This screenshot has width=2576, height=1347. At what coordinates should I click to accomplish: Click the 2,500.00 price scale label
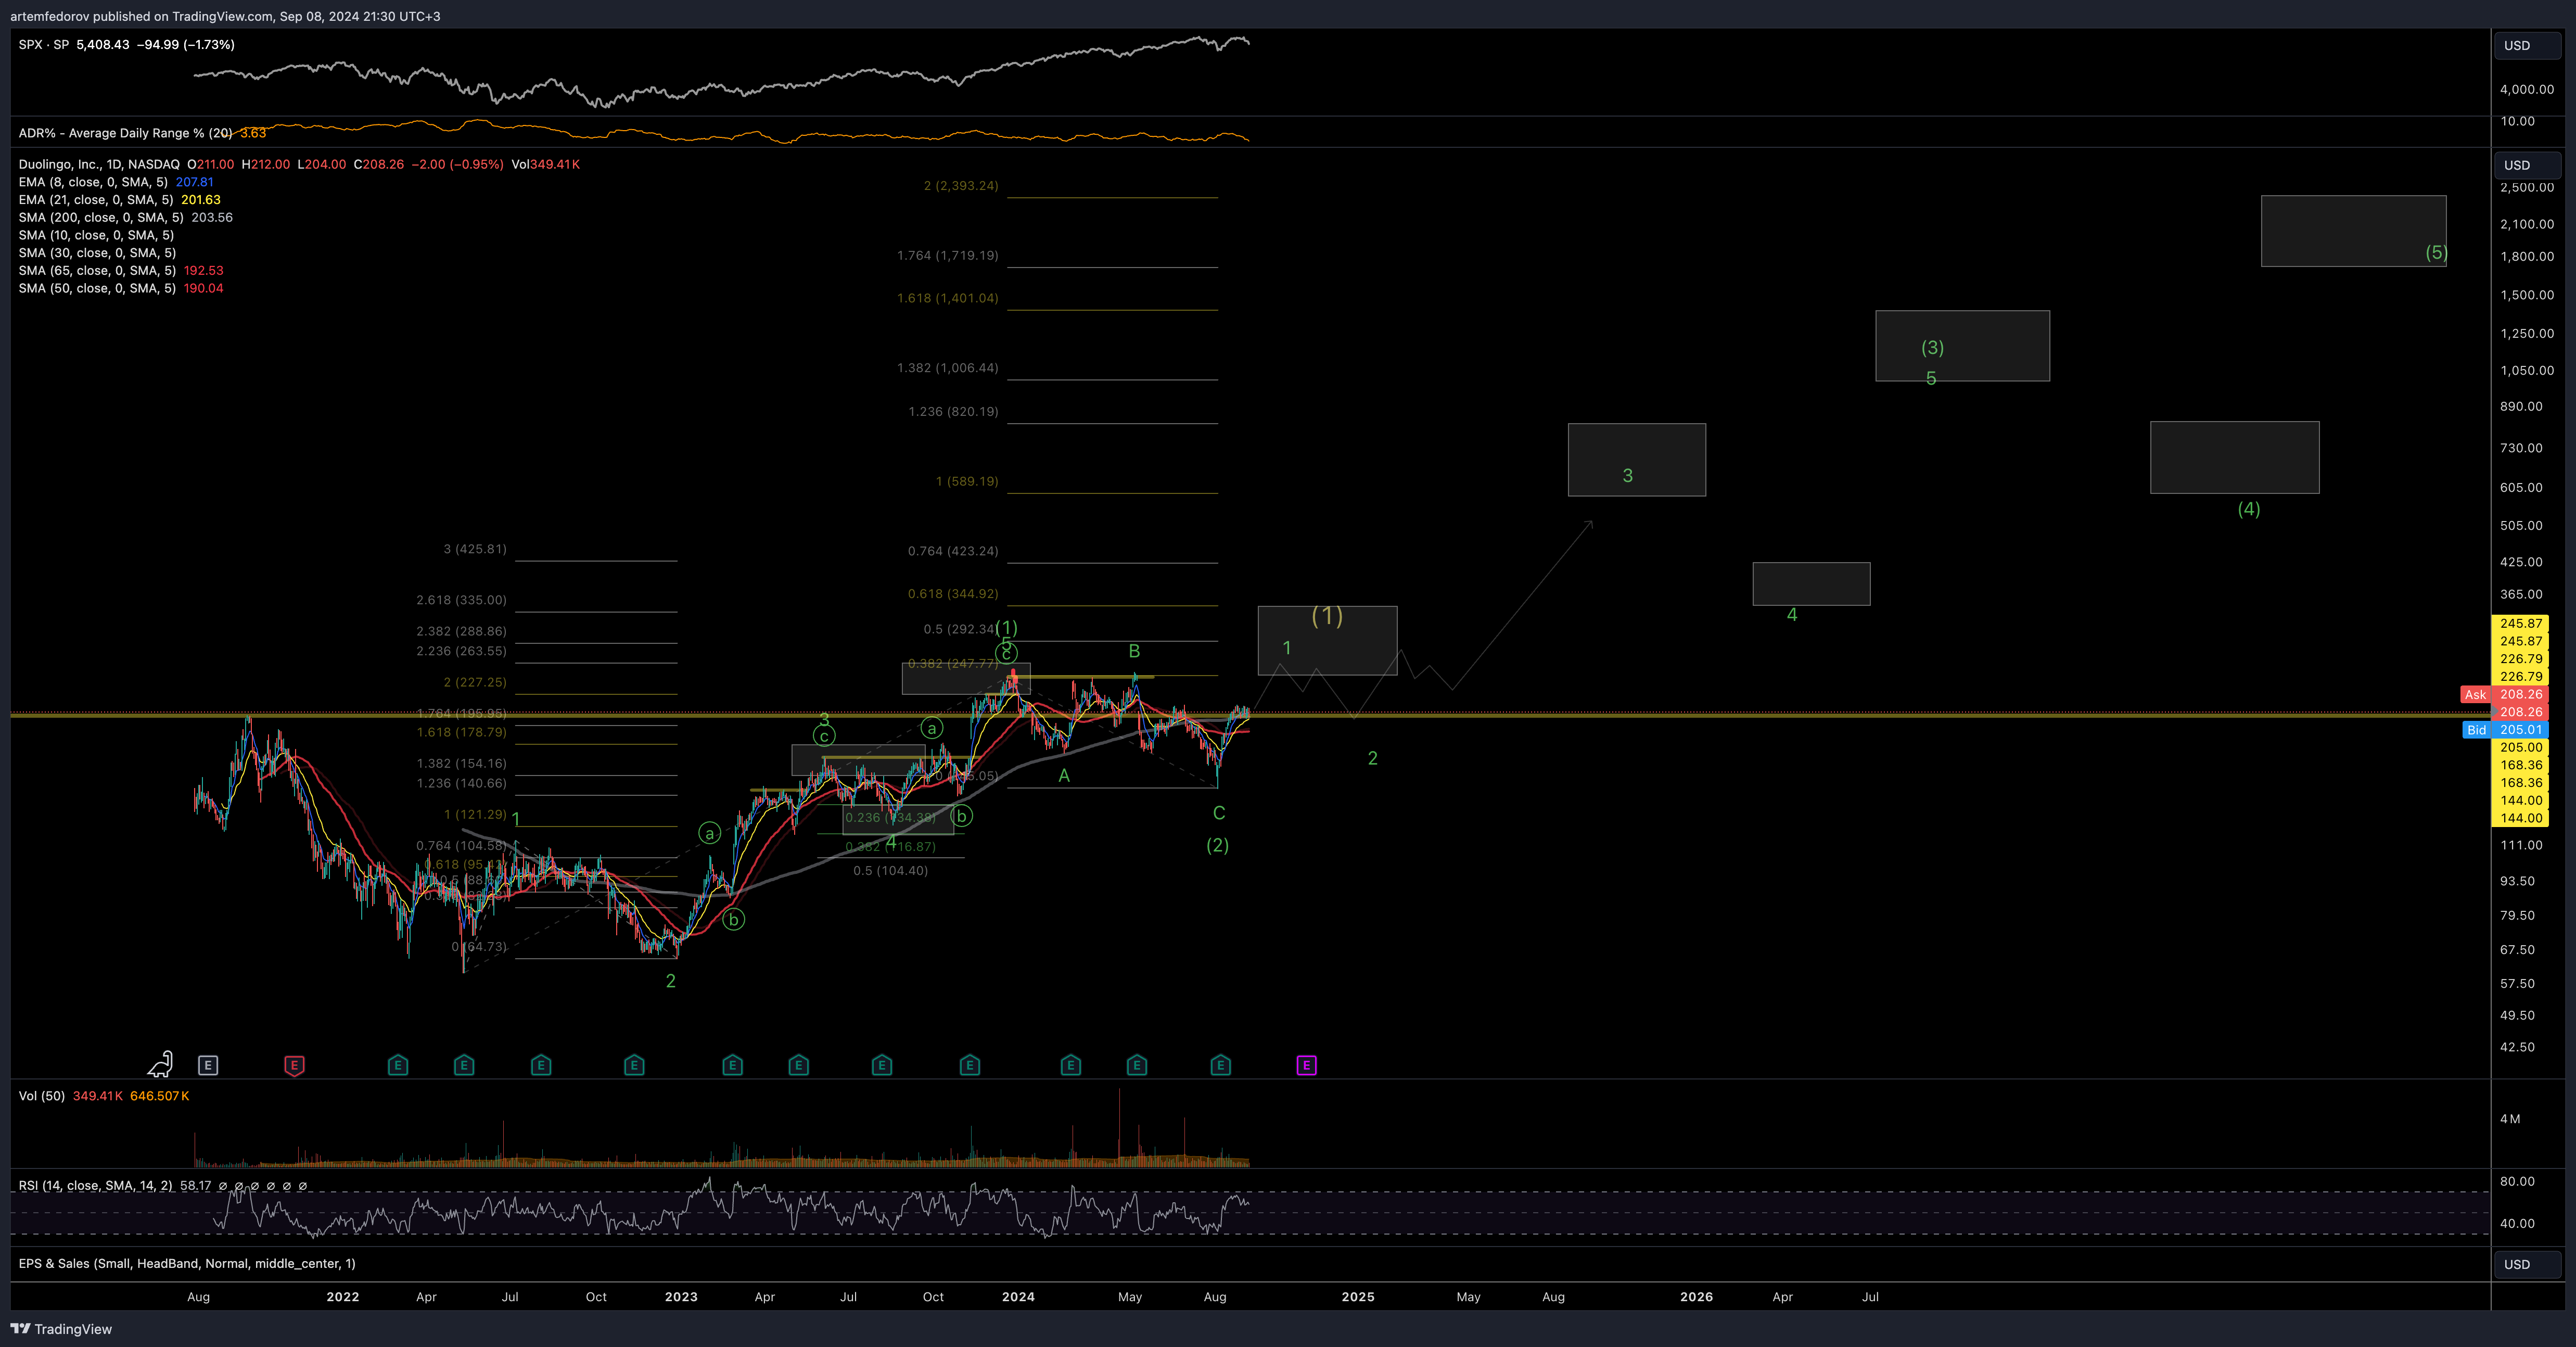pyautogui.click(x=2527, y=188)
